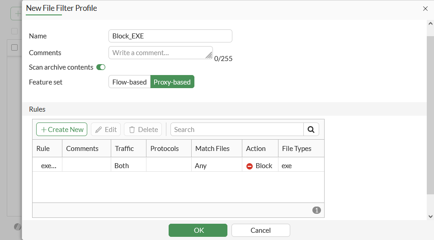Image resolution: width=434 pixels, height=240 pixels.
Task: Click the trash icon on Delete
Action: point(132,129)
